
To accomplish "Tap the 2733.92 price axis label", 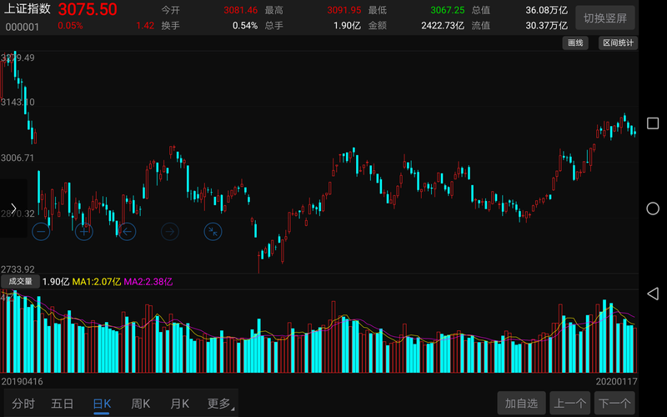I will coord(18,269).
